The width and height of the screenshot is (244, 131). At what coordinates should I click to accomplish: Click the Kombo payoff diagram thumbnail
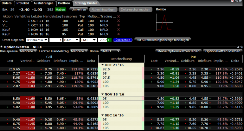tap(164, 22)
